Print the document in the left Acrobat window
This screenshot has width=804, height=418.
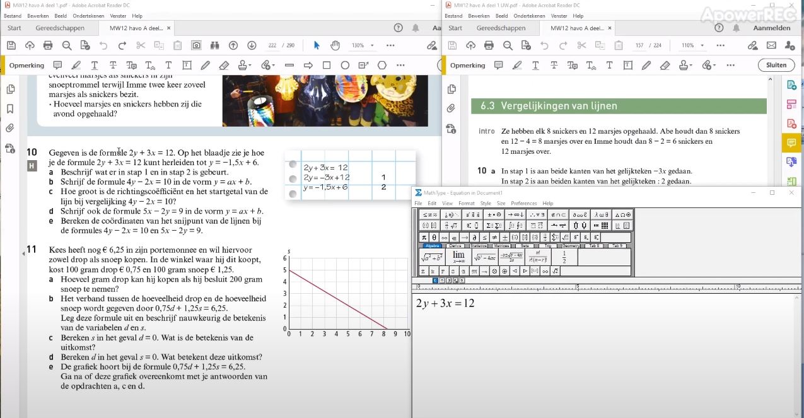[48, 45]
